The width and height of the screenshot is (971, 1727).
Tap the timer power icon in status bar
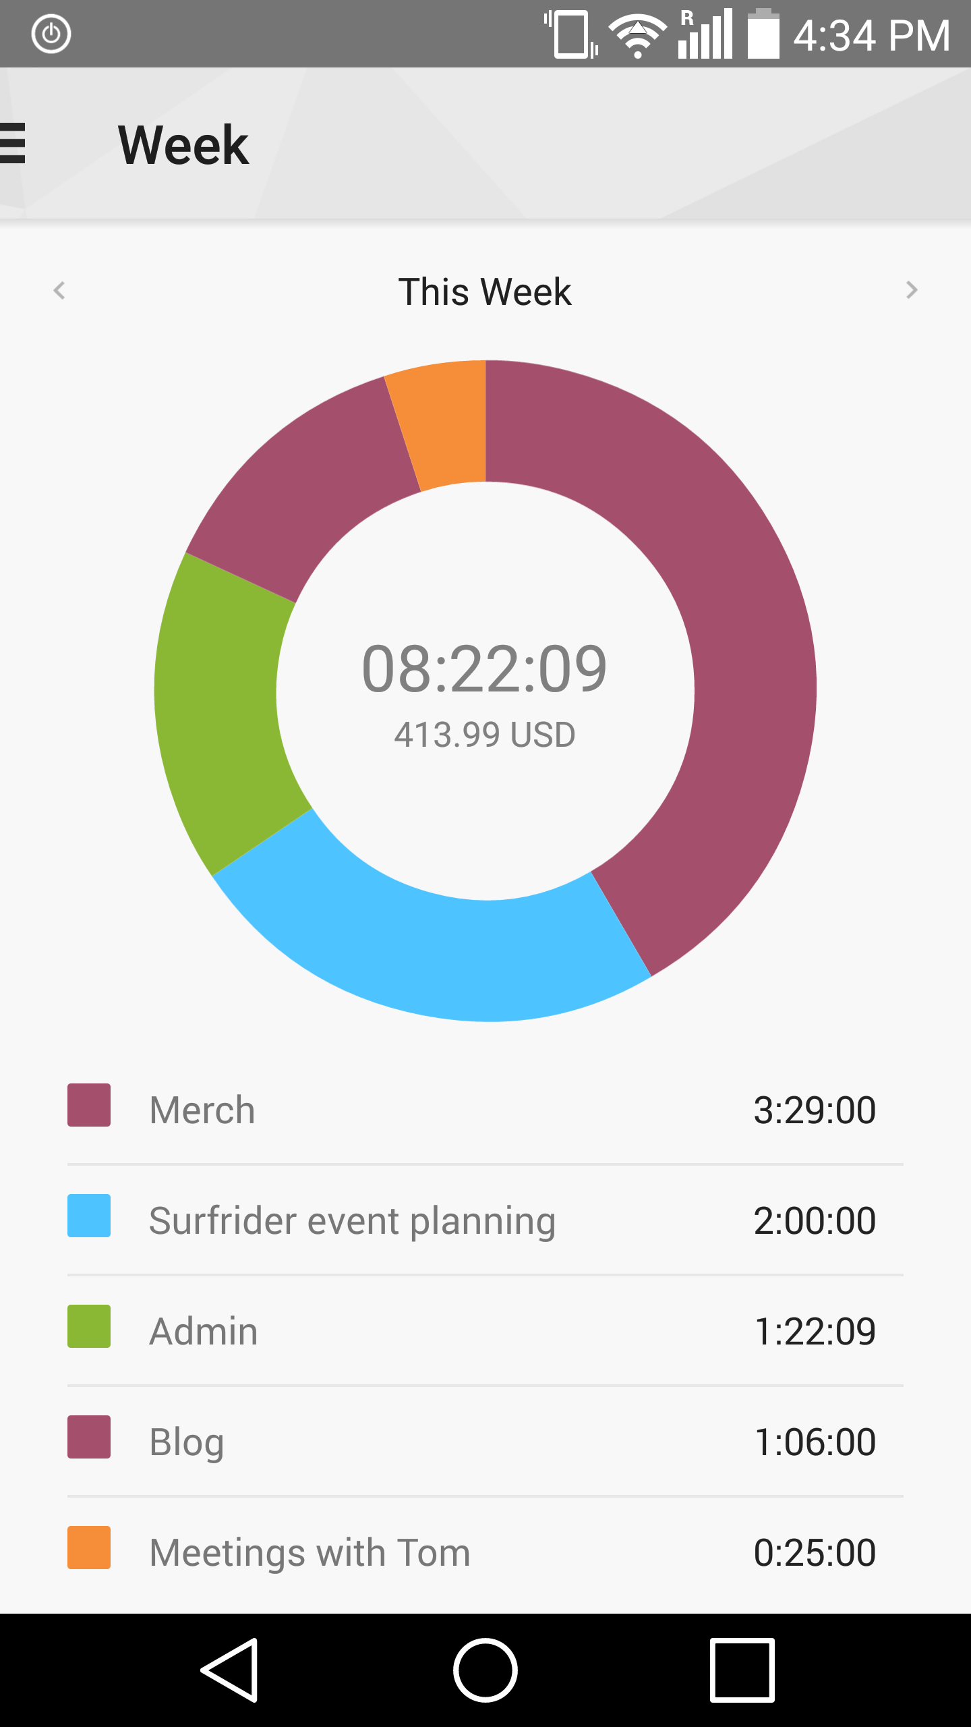tap(51, 34)
